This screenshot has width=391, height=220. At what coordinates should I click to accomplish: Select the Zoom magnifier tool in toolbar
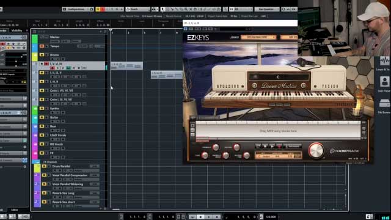coord(186,9)
